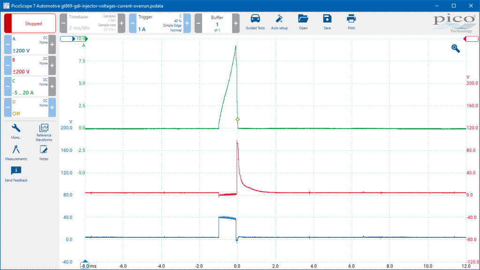
Task: Go to next buffer with plus
Action: [x=236, y=23]
